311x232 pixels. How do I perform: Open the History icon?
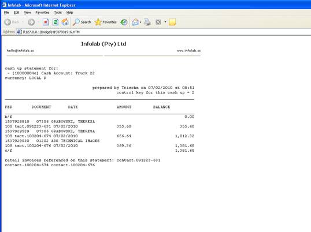pyautogui.click(x=124, y=22)
